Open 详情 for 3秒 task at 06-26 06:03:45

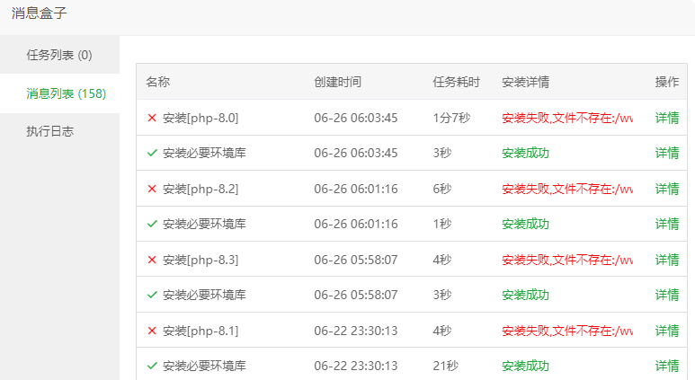[667, 153]
